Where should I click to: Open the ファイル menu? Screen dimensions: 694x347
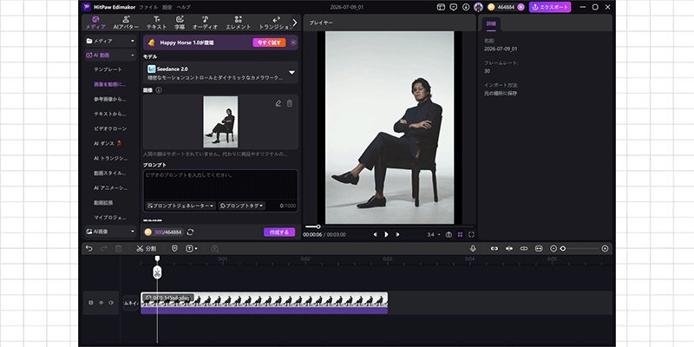148,7
